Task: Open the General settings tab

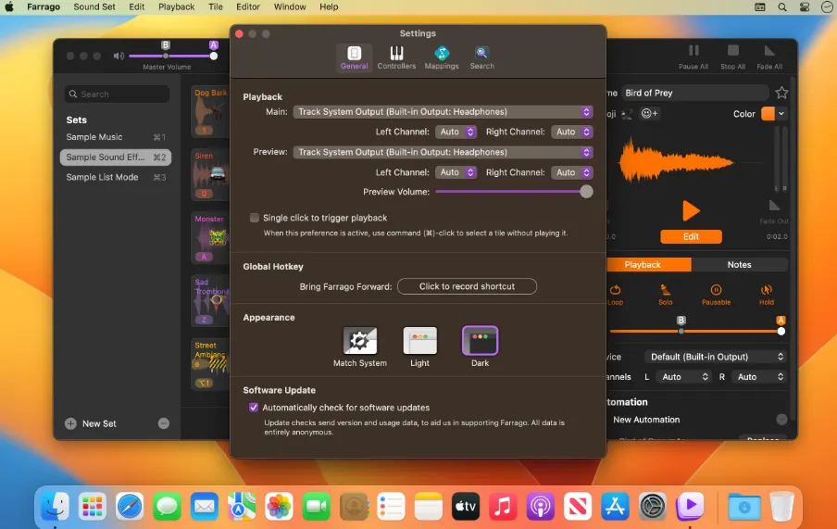Action: [354, 57]
